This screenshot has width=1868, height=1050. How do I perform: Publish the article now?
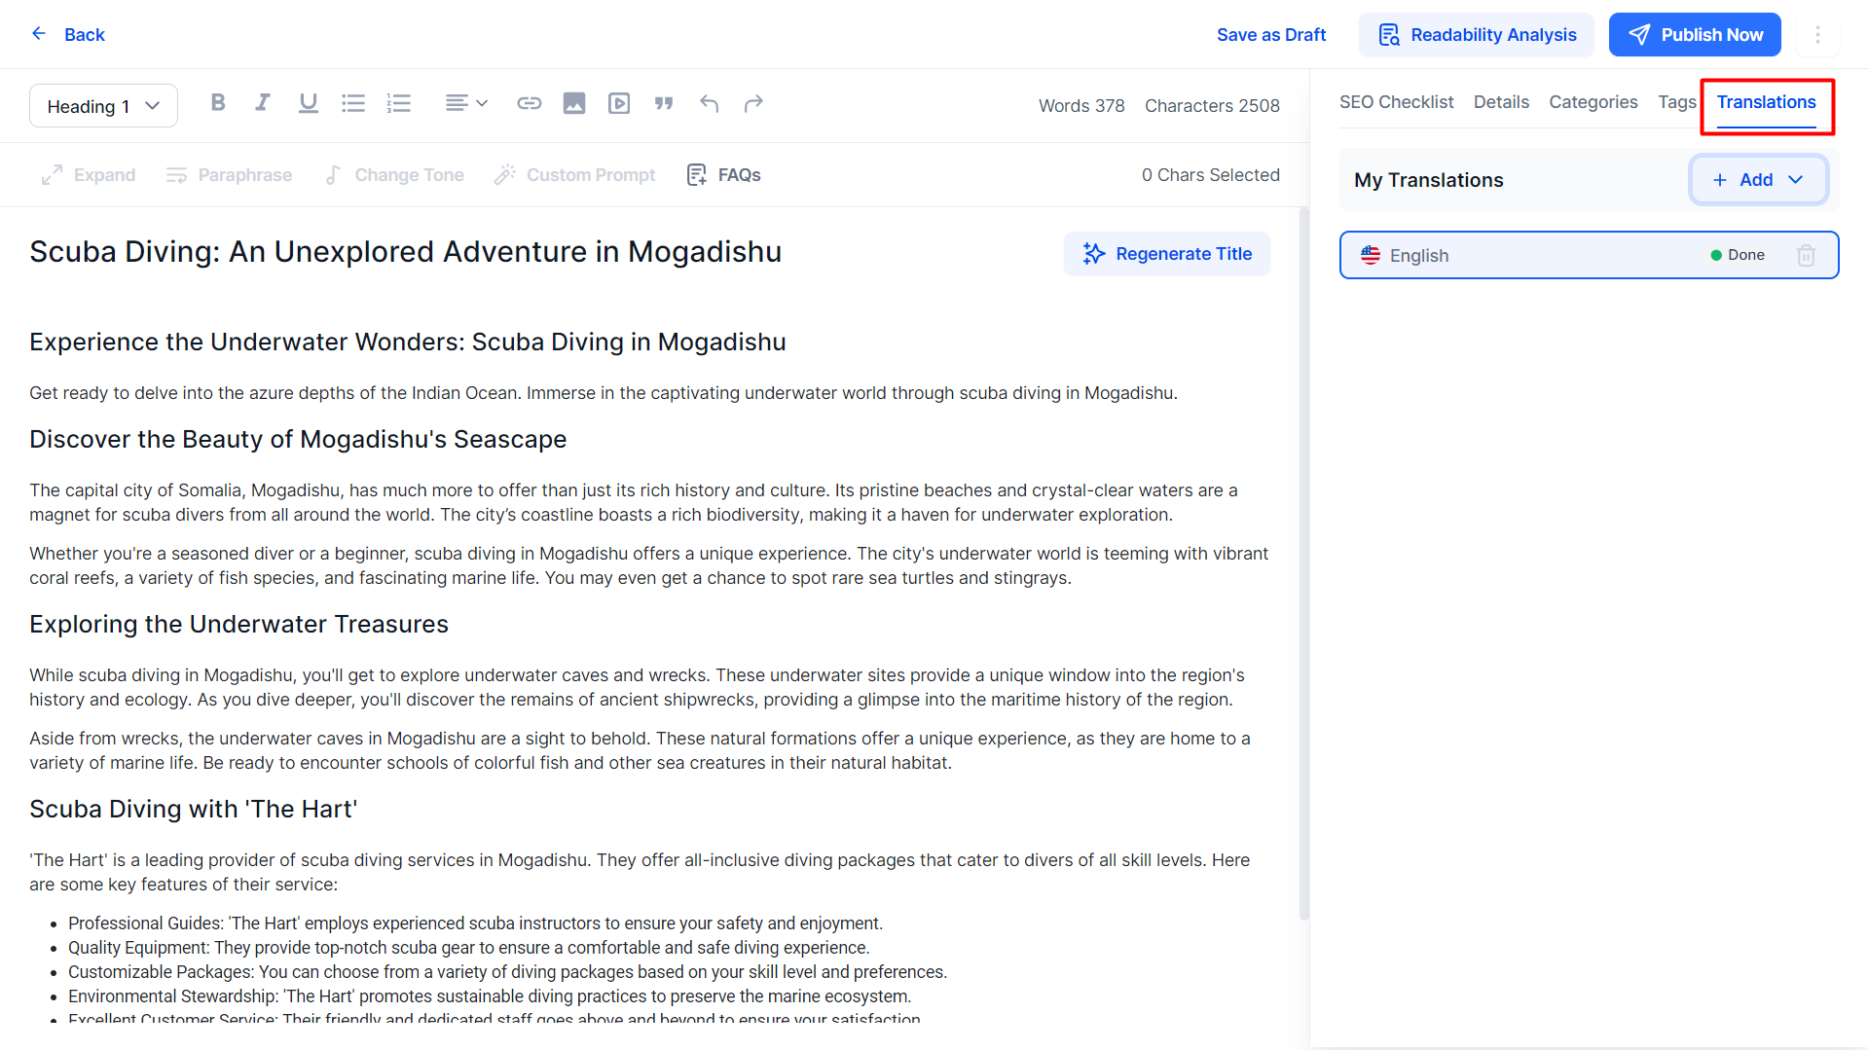click(x=1695, y=35)
